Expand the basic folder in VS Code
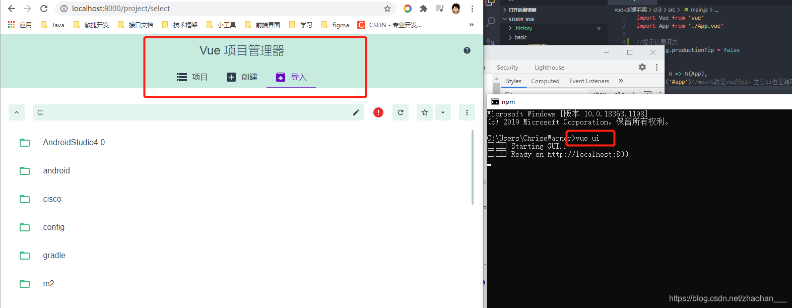Screen dimensions: 792x308 [x=517, y=37]
